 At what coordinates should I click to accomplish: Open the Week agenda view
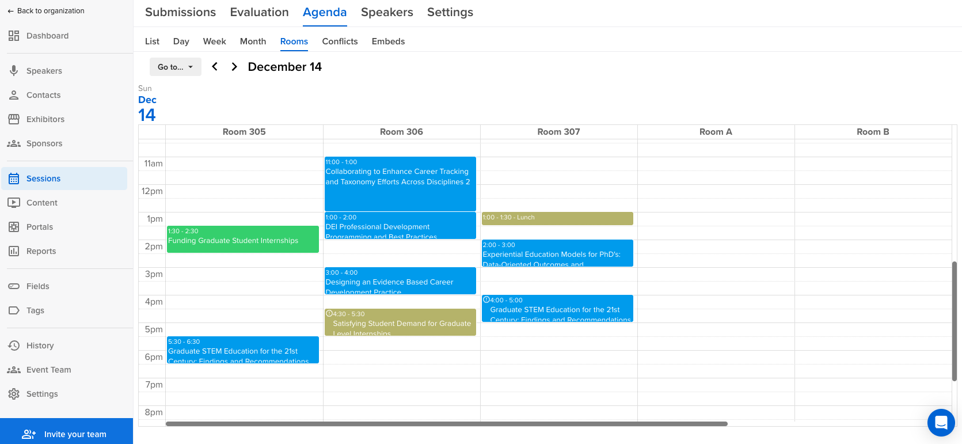click(x=214, y=41)
